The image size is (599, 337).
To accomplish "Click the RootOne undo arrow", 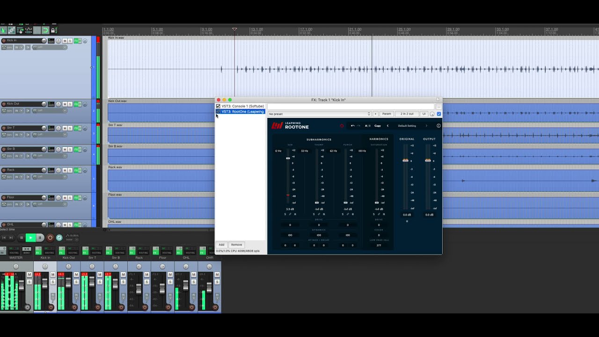I will click(x=353, y=126).
